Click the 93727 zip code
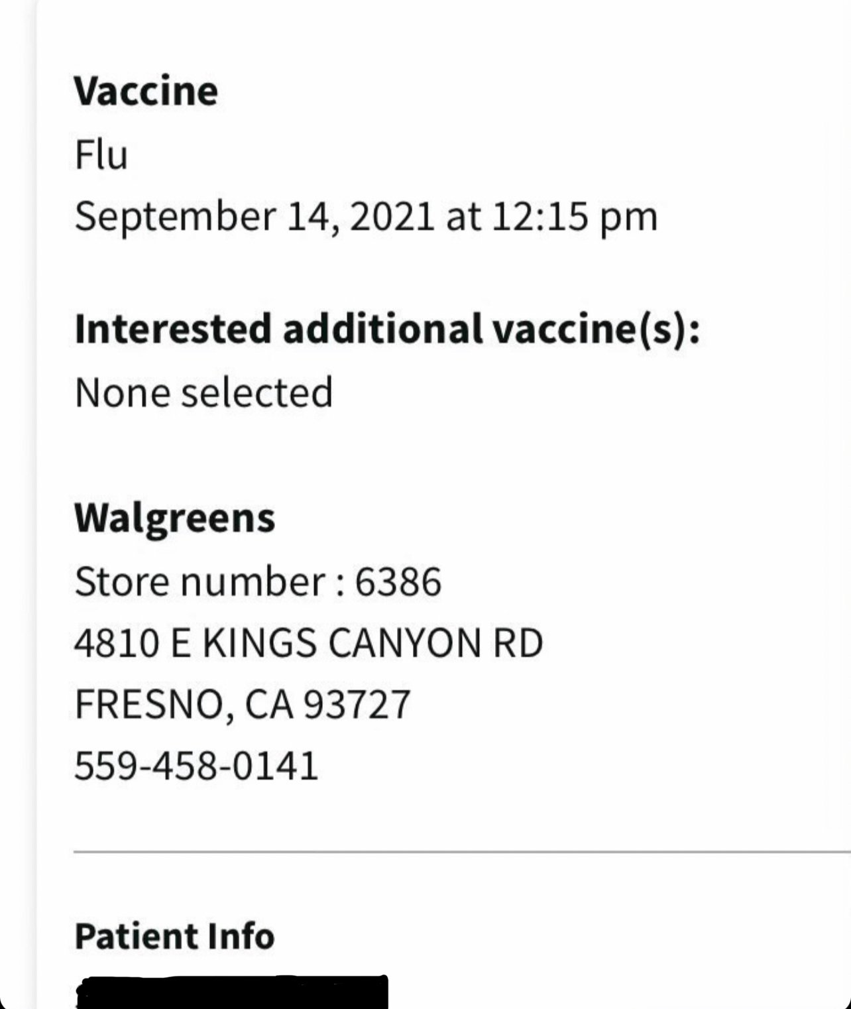 tap(357, 704)
